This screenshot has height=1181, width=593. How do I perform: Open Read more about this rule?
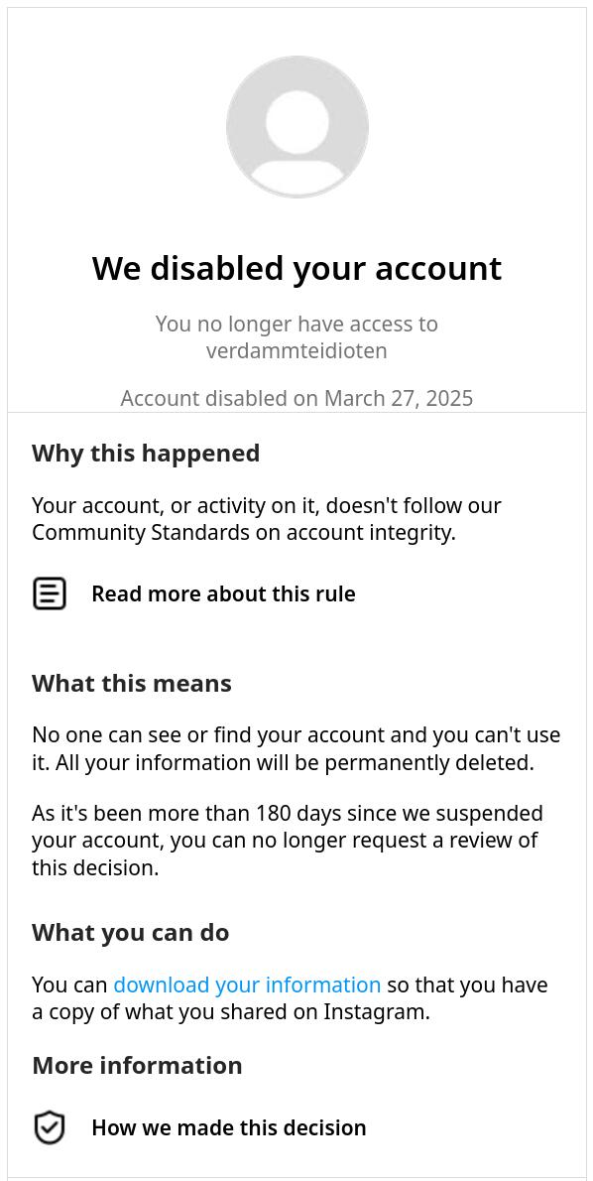(223, 593)
